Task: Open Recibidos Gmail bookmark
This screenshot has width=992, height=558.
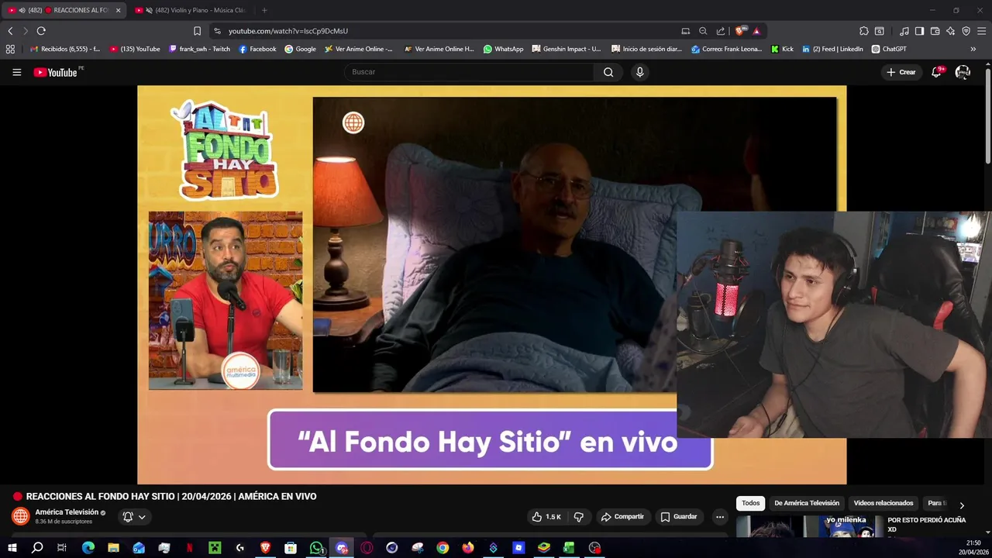Action: coord(64,49)
